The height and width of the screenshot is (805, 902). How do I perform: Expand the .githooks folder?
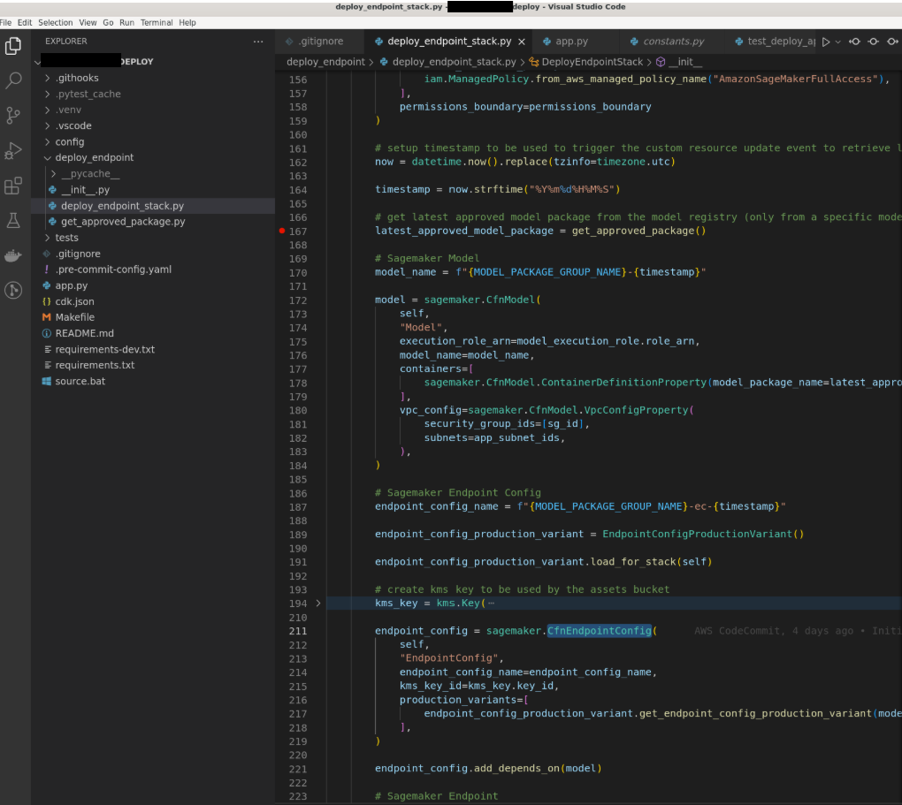tap(76, 78)
